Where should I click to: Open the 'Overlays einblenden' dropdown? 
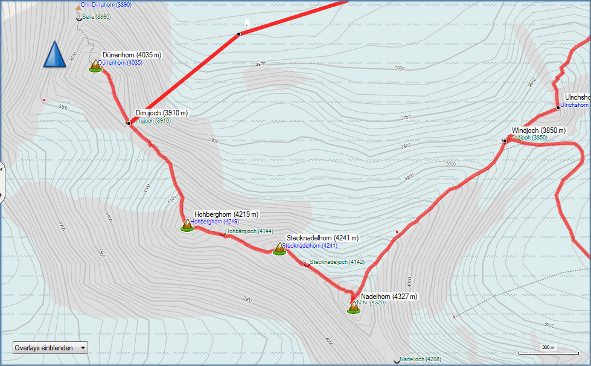point(50,347)
